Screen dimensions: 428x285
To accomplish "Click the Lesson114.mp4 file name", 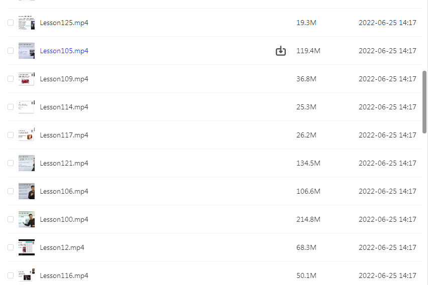I will click(64, 107).
